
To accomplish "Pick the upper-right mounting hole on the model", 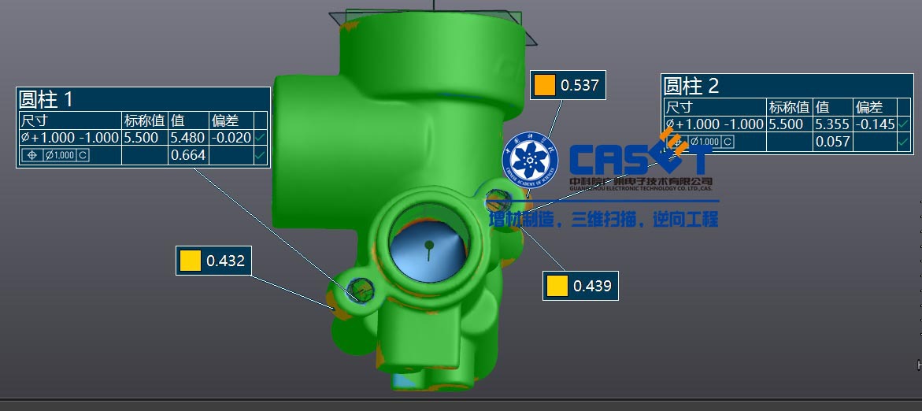I will click(498, 200).
